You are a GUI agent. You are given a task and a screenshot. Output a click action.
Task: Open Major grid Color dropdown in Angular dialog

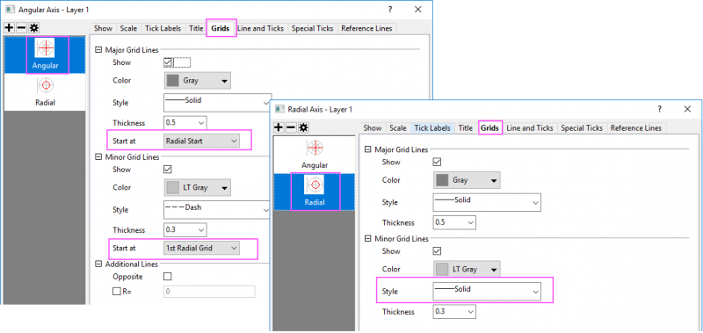pos(197,81)
